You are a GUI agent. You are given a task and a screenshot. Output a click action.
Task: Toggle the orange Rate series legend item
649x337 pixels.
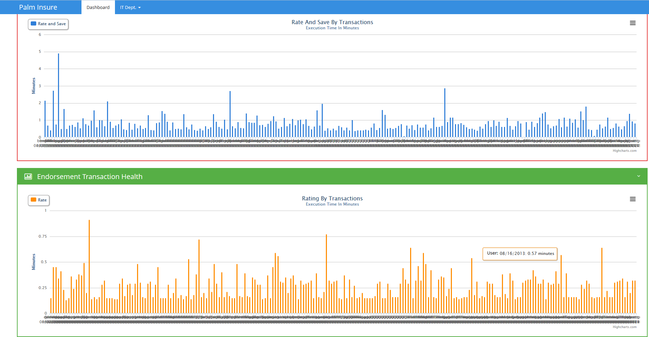click(x=39, y=200)
